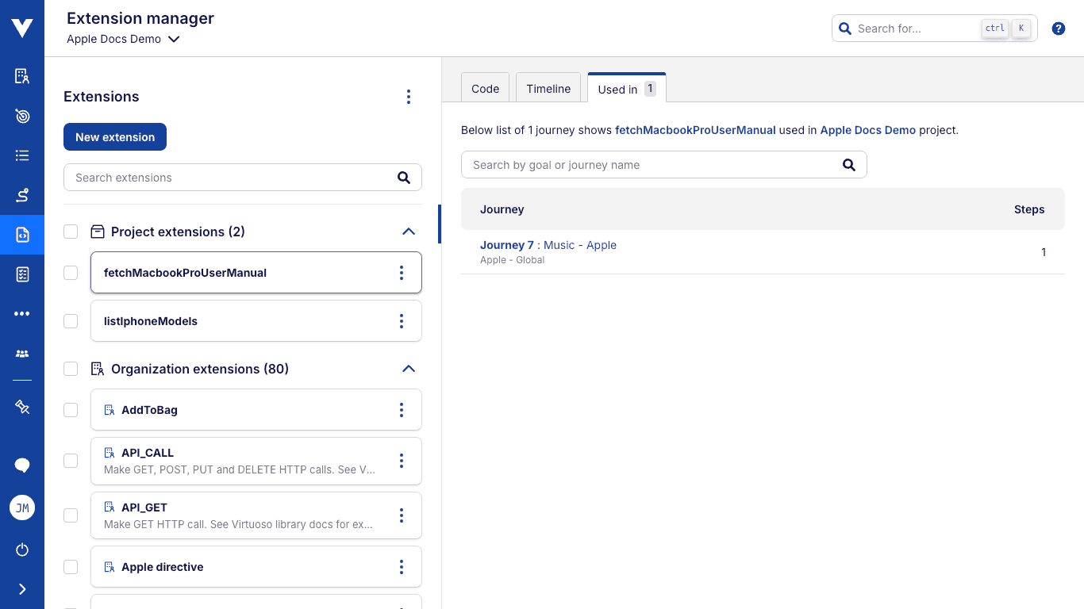Screen dimensions: 1084x609
Task: Check the listIphoneModels extension checkbox
Action: [71, 321]
